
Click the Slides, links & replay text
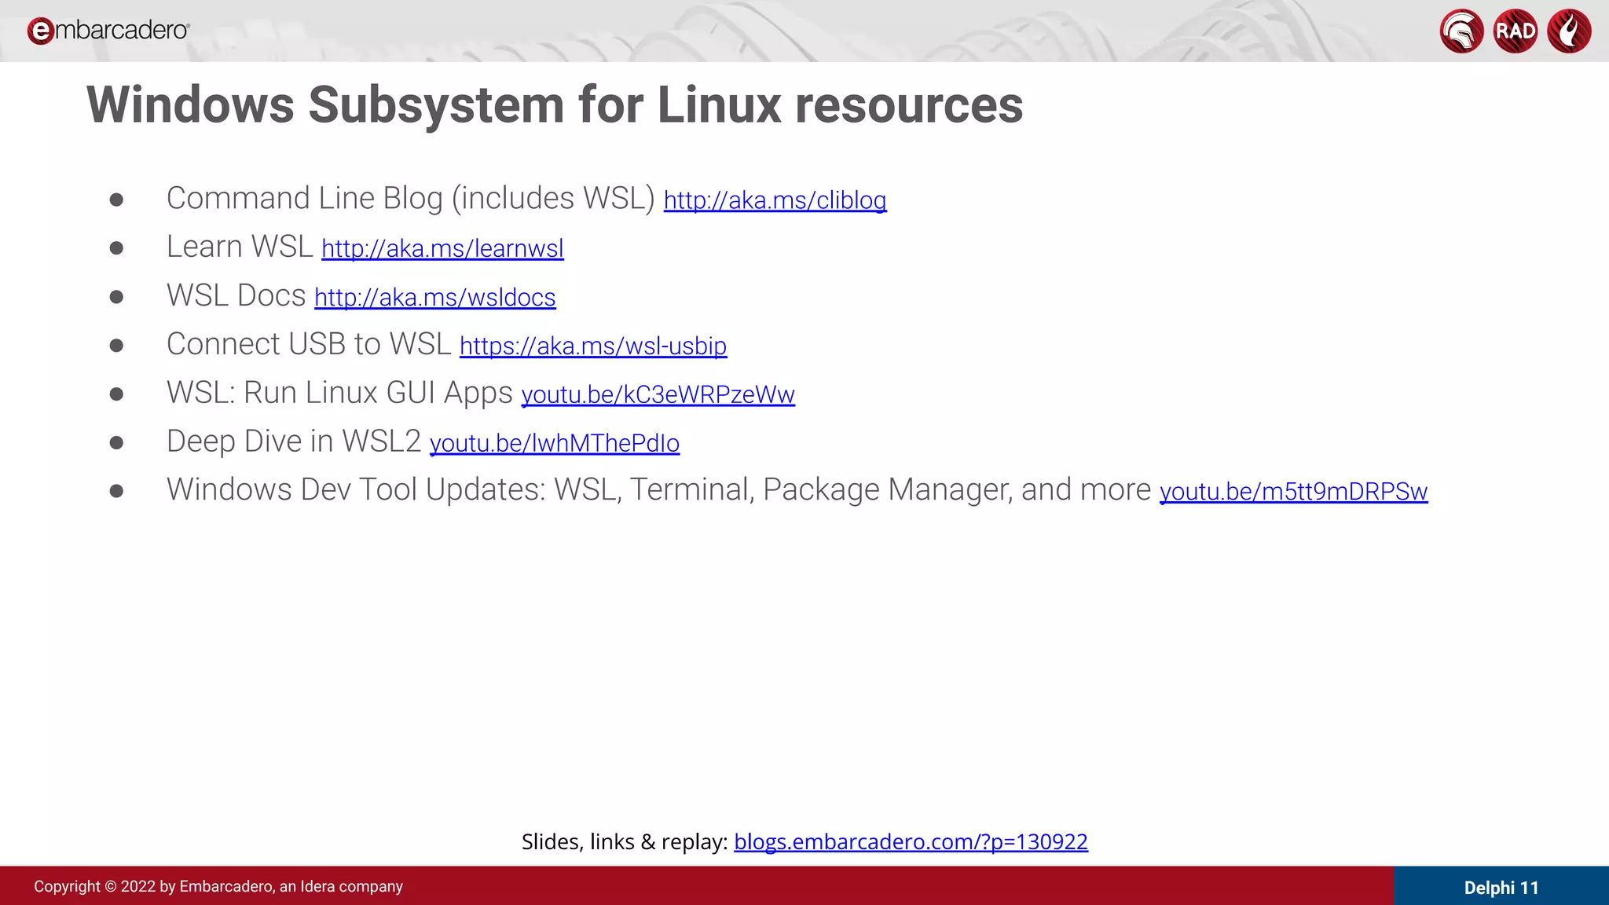(x=623, y=841)
